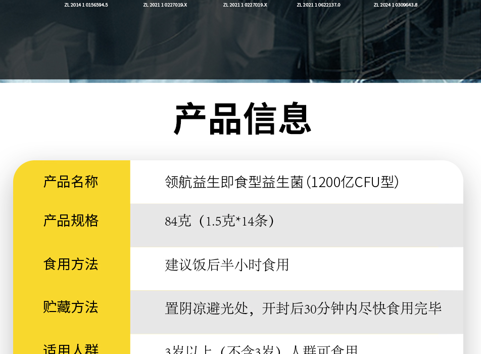The width and height of the screenshot is (481, 354).
Task: Click the 领航益生即食型益生菌 product name text
Action: click(233, 182)
